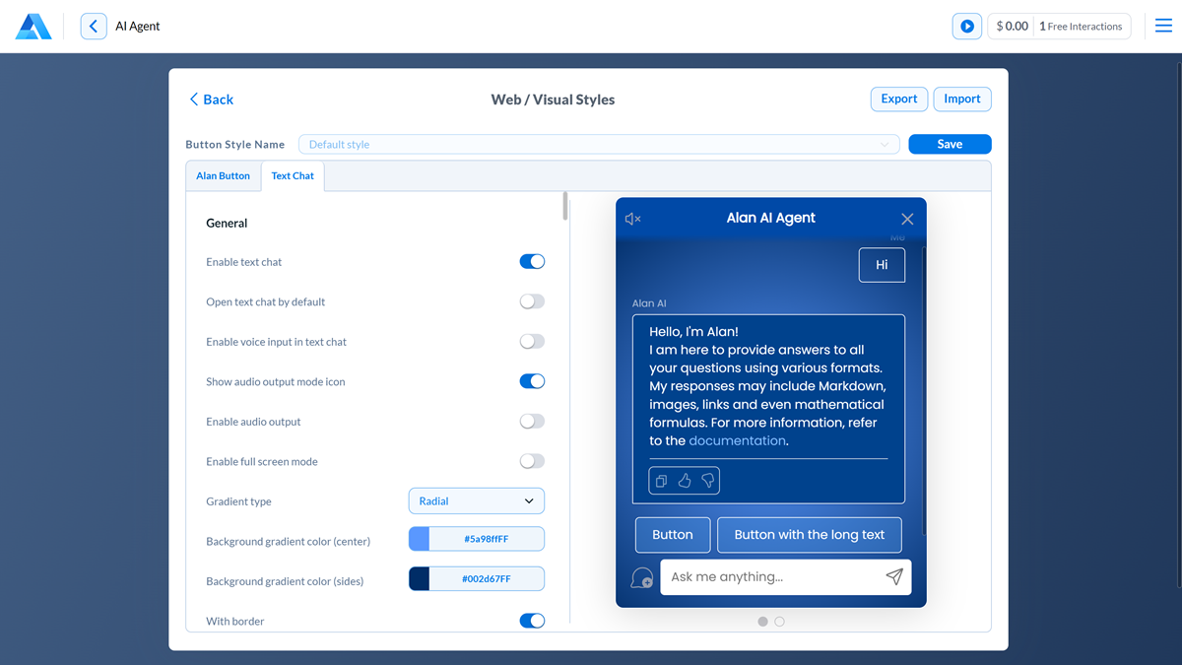Image resolution: width=1182 pixels, height=665 pixels.
Task: Switch to the Alan Button tab
Action: pyautogui.click(x=223, y=176)
